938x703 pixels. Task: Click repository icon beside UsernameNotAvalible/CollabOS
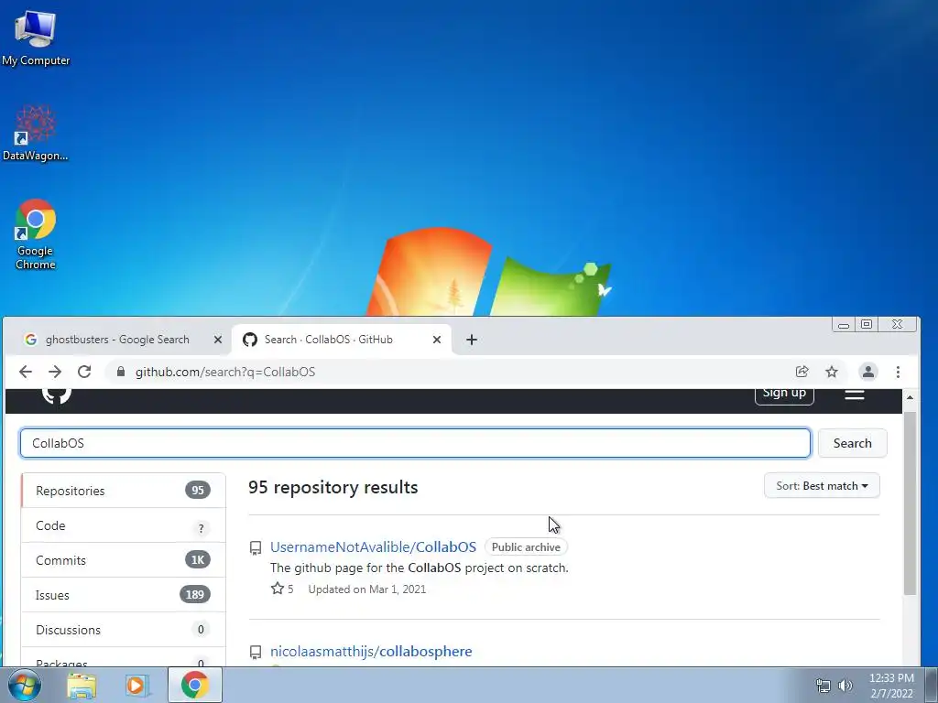click(x=256, y=547)
